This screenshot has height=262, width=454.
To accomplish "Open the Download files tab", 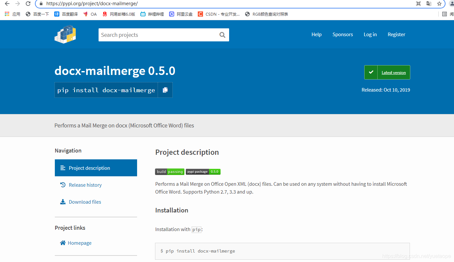I will pyautogui.click(x=85, y=202).
